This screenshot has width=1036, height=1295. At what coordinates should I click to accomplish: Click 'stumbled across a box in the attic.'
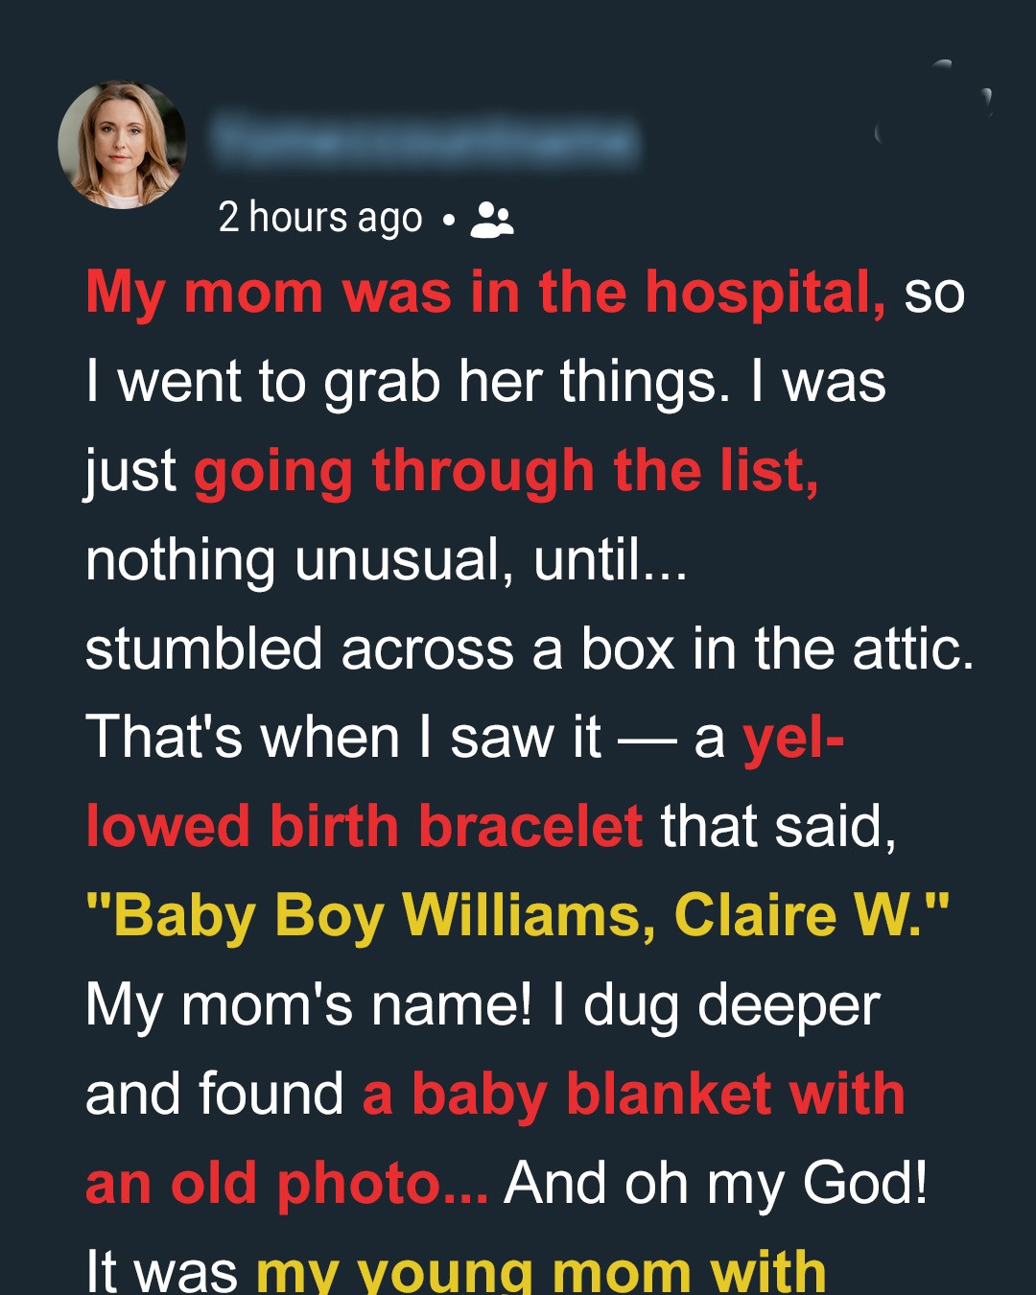pos(529,648)
